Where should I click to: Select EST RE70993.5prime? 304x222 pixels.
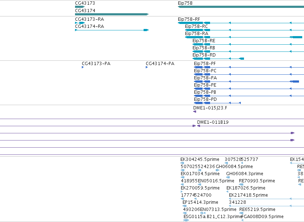pyautogui.click(x=257, y=181)
